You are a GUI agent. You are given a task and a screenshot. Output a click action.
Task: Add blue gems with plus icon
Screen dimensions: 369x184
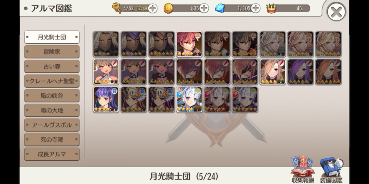point(255,9)
